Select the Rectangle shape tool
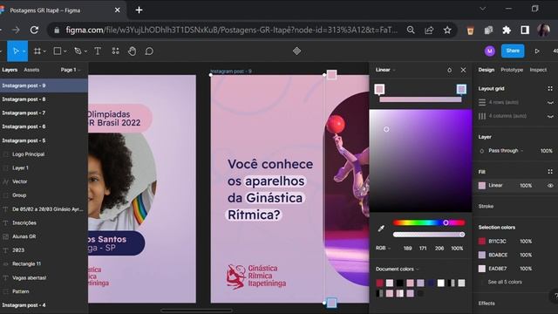This screenshot has height=314, width=558. [x=58, y=51]
